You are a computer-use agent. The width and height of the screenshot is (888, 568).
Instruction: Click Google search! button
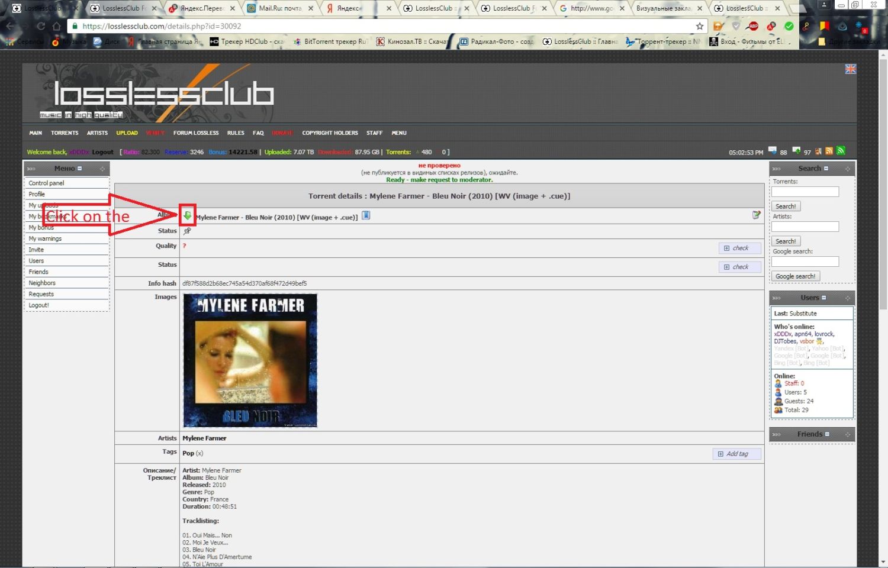795,276
